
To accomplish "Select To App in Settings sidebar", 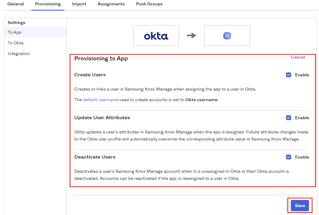I will point(35,32).
